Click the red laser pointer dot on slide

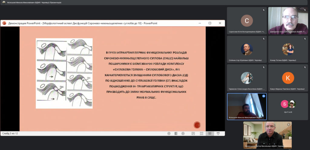coord(197,125)
